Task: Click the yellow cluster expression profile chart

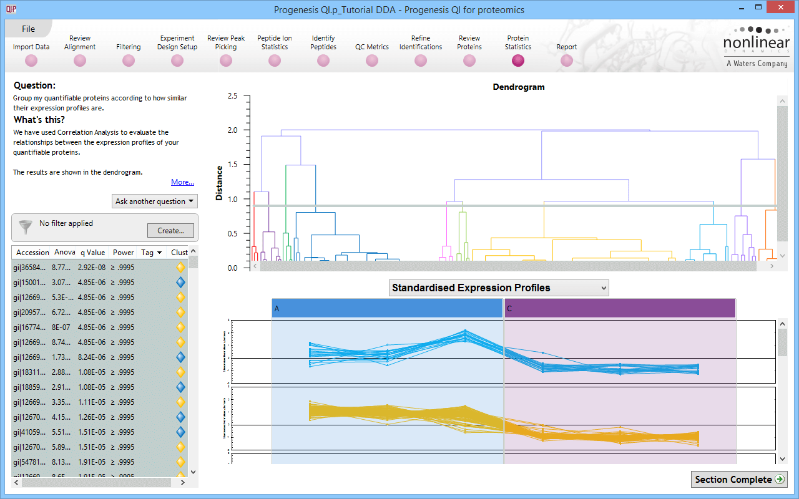Action: tap(503, 419)
